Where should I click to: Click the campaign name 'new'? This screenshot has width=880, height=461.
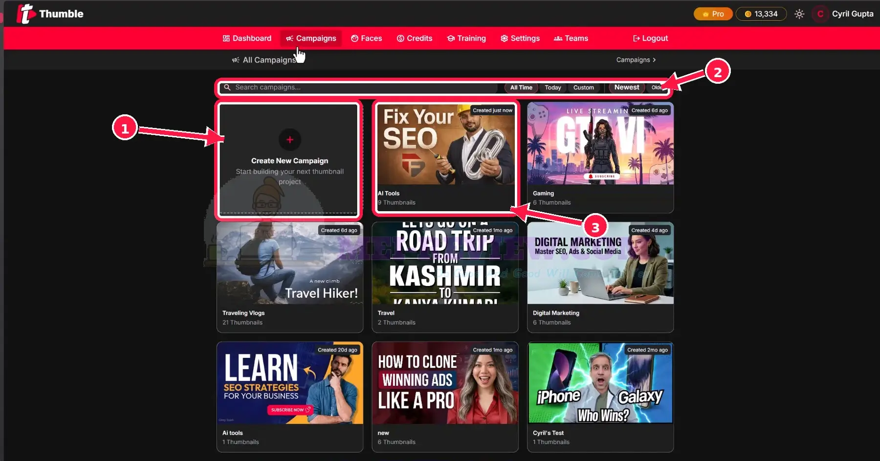point(383,433)
